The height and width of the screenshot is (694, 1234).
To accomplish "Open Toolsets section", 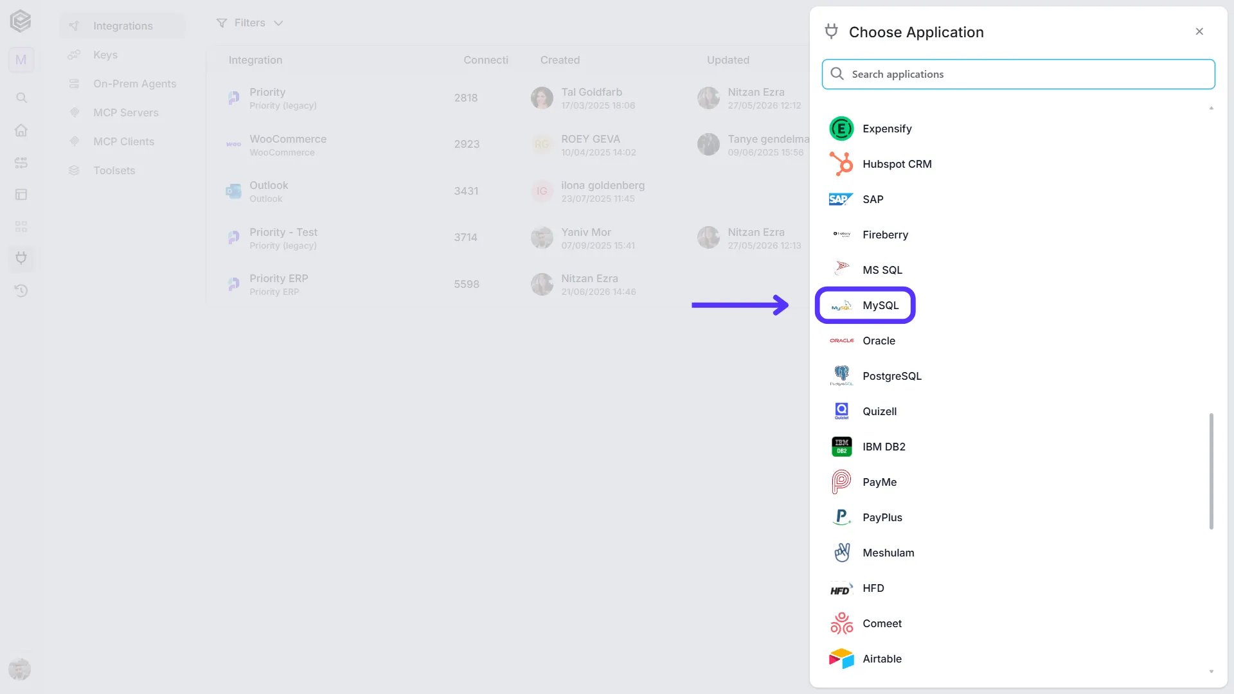I will coord(122,170).
